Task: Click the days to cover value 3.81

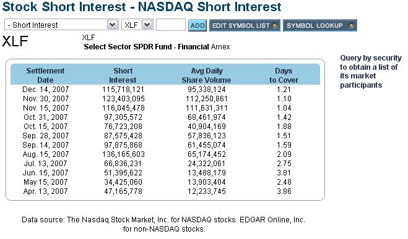Action: 284,173
